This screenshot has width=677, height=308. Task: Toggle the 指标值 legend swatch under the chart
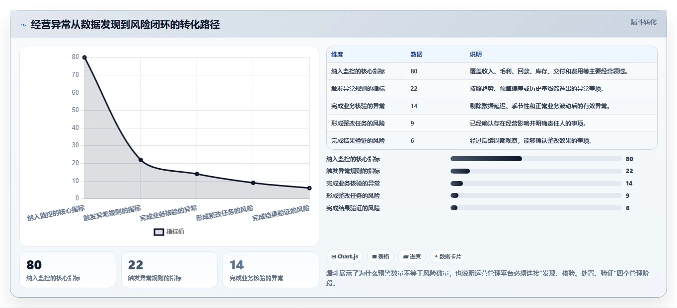pos(158,232)
